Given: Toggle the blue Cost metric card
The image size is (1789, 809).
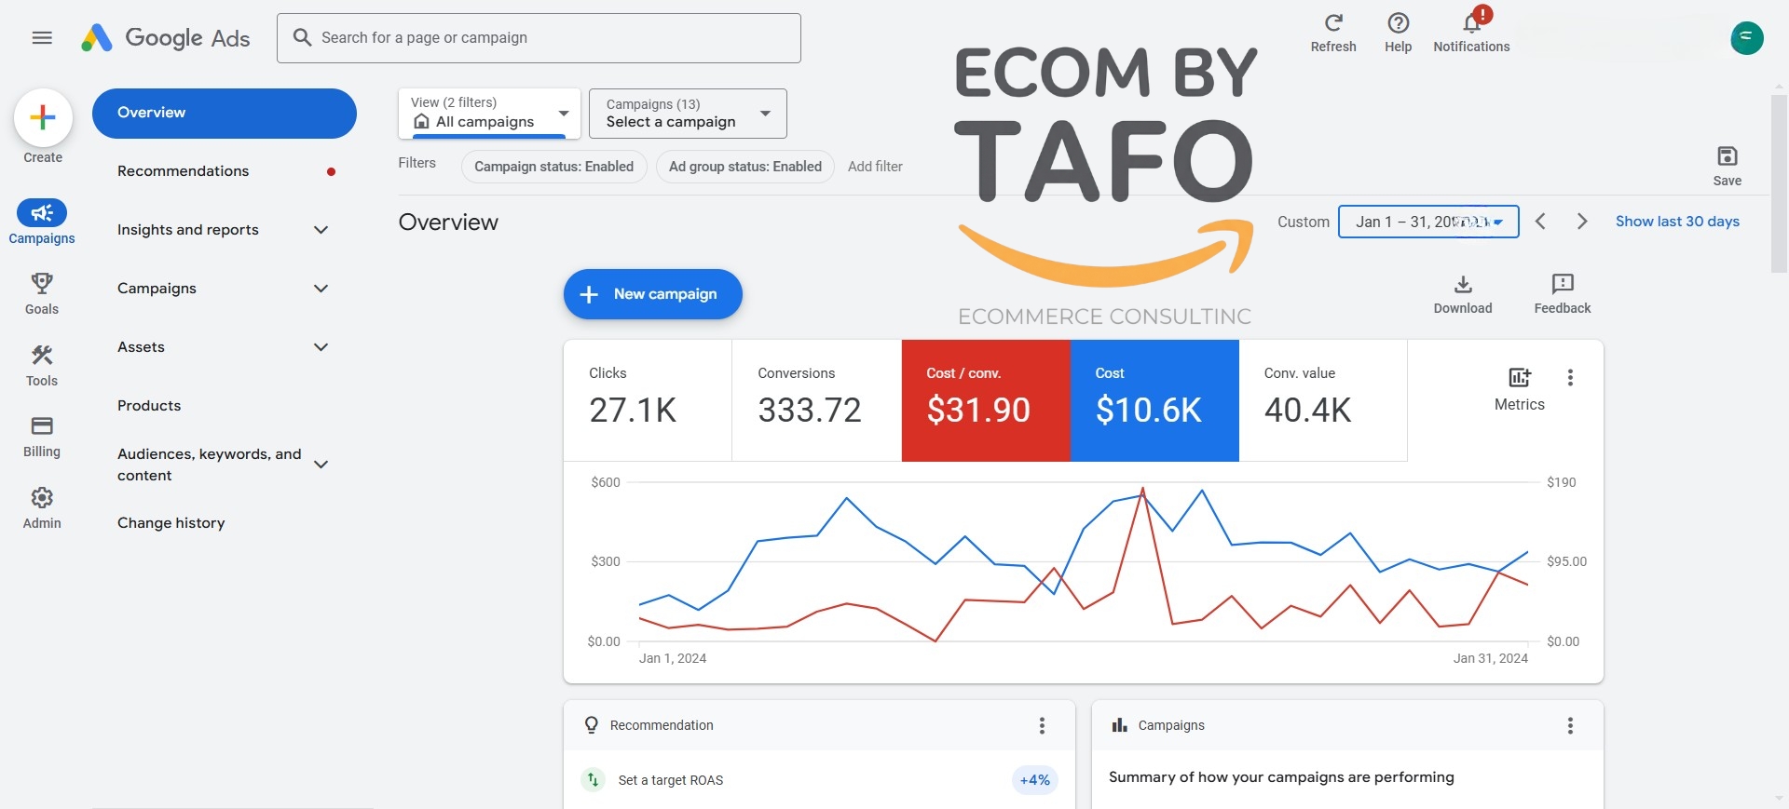Looking at the screenshot, I should (x=1154, y=400).
